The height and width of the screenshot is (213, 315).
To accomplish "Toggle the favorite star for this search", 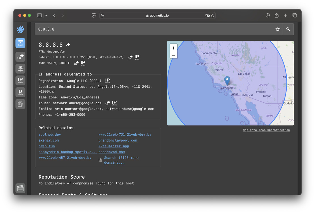I will 278,29.
